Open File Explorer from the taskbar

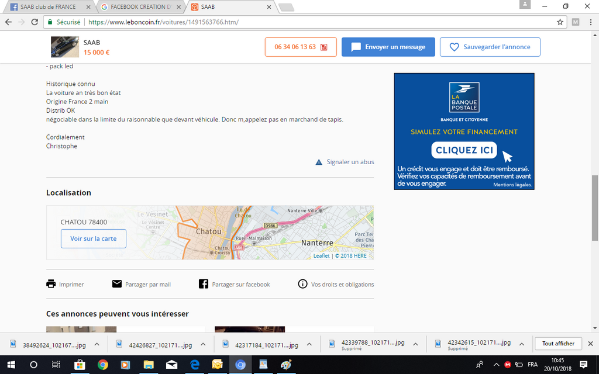pyautogui.click(x=149, y=364)
